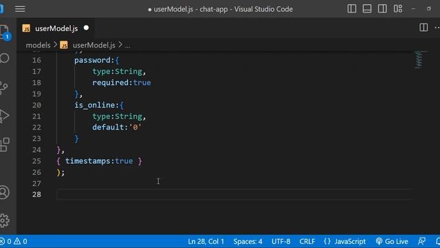Restore the window size button
440x248 pixels.
(x=428, y=9)
